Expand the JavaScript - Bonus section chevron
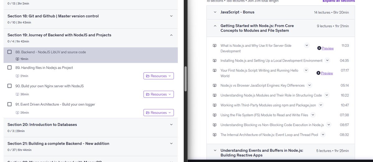The height and width of the screenshot is (162, 373). click(215, 12)
